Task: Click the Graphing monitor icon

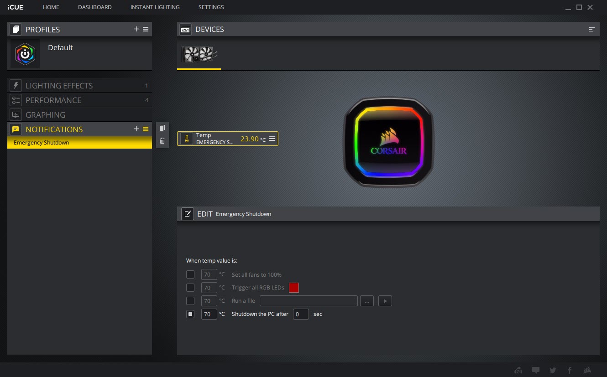Action: (x=16, y=115)
